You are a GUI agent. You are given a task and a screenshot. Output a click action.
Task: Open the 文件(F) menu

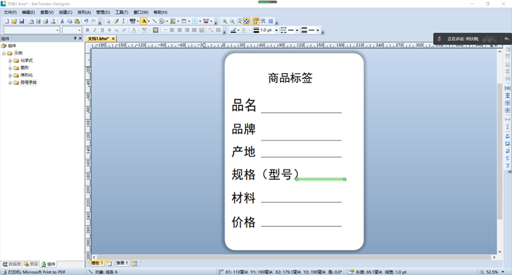coord(10,12)
